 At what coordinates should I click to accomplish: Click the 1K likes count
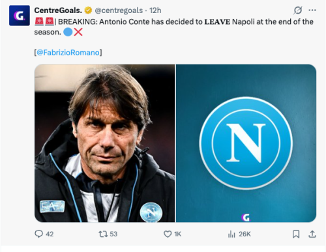pyautogui.click(x=177, y=234)
